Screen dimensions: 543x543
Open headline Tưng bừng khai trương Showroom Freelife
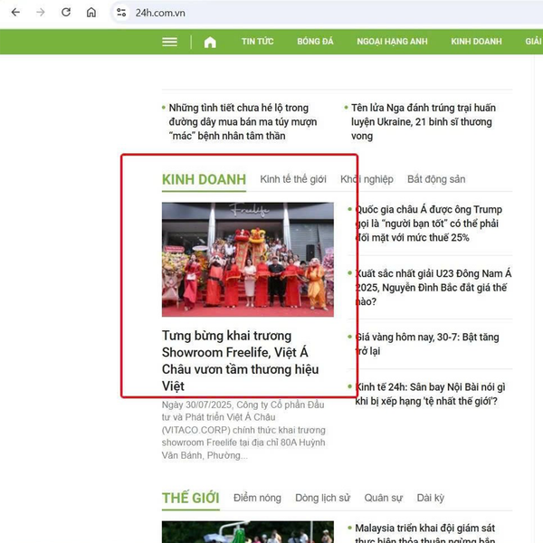point(241,361)
